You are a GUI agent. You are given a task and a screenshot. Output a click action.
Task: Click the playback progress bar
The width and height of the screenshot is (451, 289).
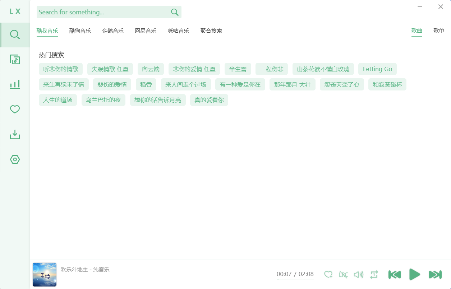click(295, 279)
